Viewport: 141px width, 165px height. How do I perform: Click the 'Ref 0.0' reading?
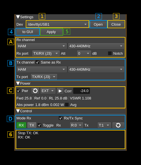40,98
